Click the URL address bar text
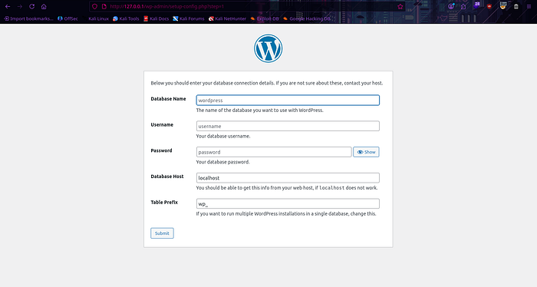Screen dimensions: 537x287 [166, 6]
